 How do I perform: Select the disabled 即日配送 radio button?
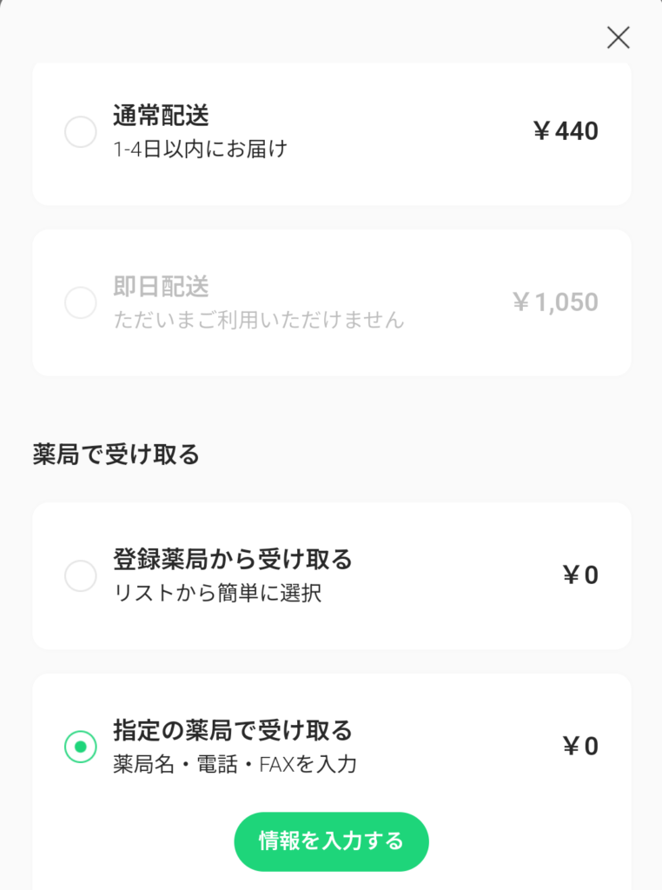coord(81,302)
